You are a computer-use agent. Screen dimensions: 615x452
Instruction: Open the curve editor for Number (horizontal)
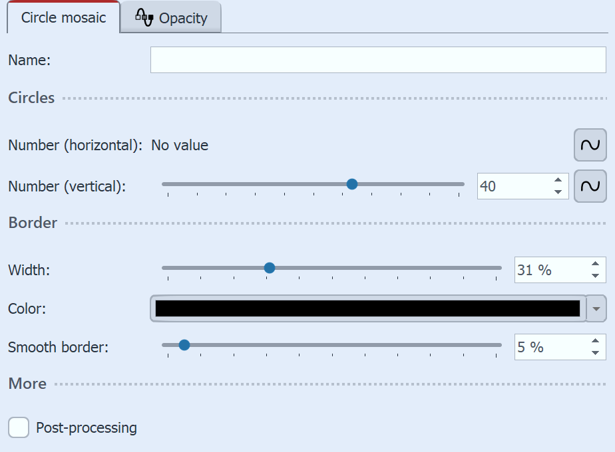tap(590, 145)
